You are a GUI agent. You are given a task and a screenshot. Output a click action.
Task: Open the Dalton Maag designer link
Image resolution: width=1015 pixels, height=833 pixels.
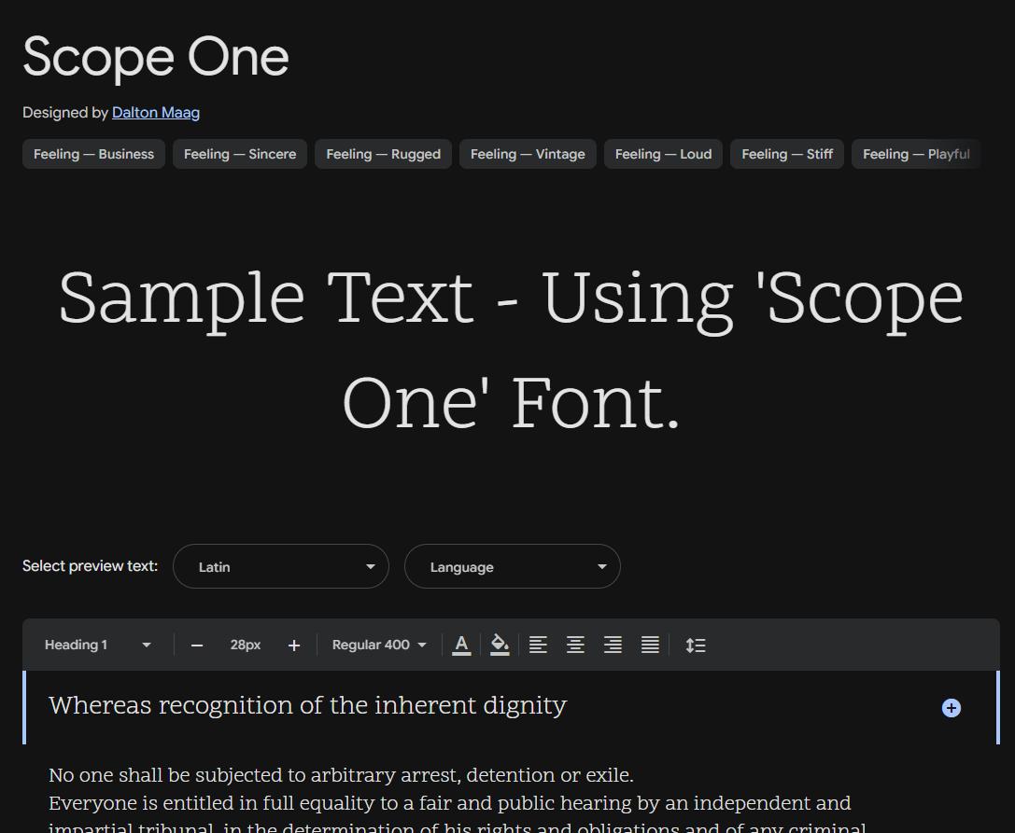tap(155, 113)
